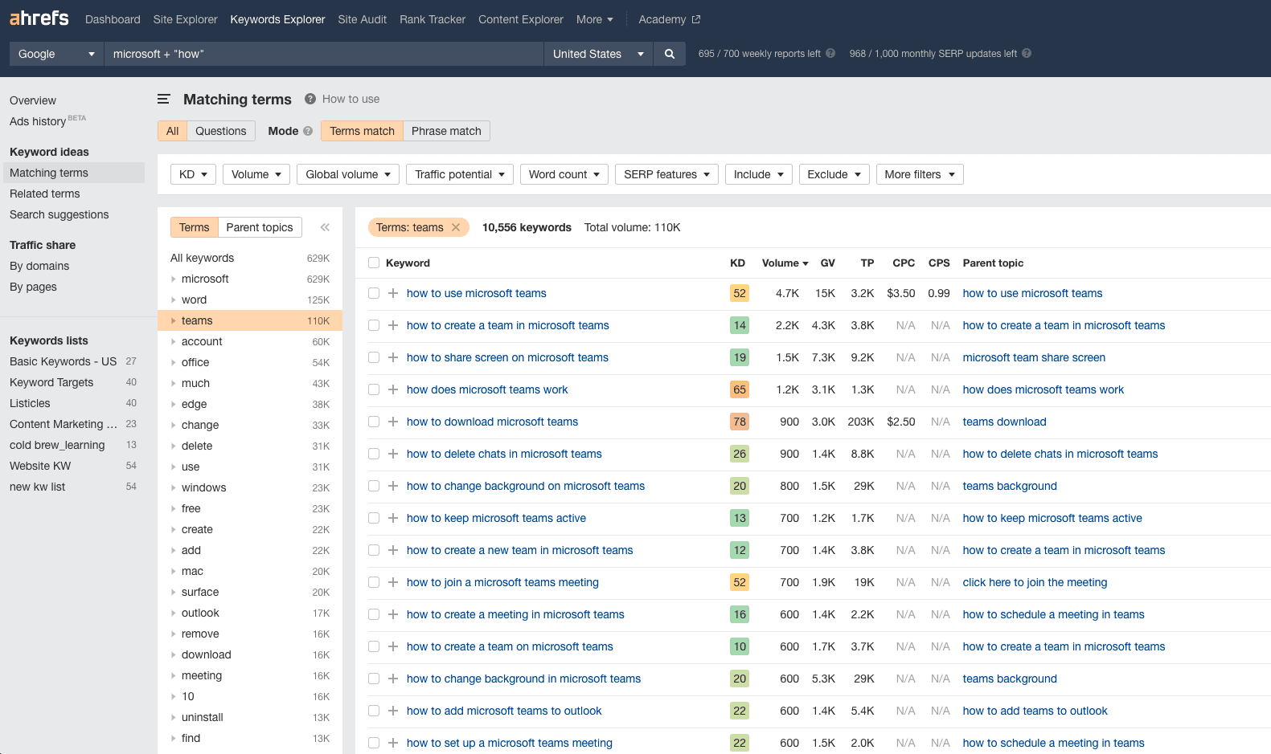Click plus icon for 'how to join a microsoft teams meeting'
The height and width of the screenshot is (754, 1271).
[393, 582]
